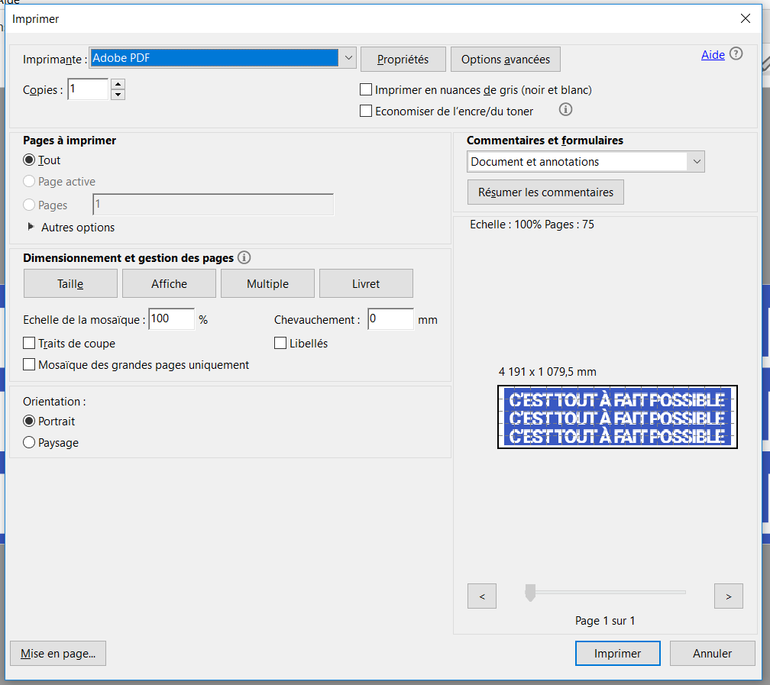Expand Autres options section
This screenshot has height=685, width=770.
point(31,228)
